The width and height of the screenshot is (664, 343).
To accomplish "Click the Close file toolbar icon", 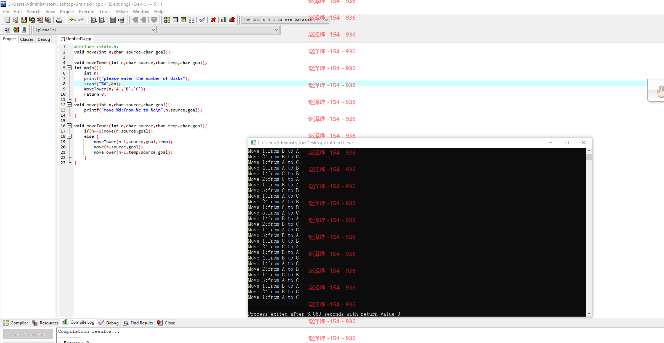I will tap(40, 20).
